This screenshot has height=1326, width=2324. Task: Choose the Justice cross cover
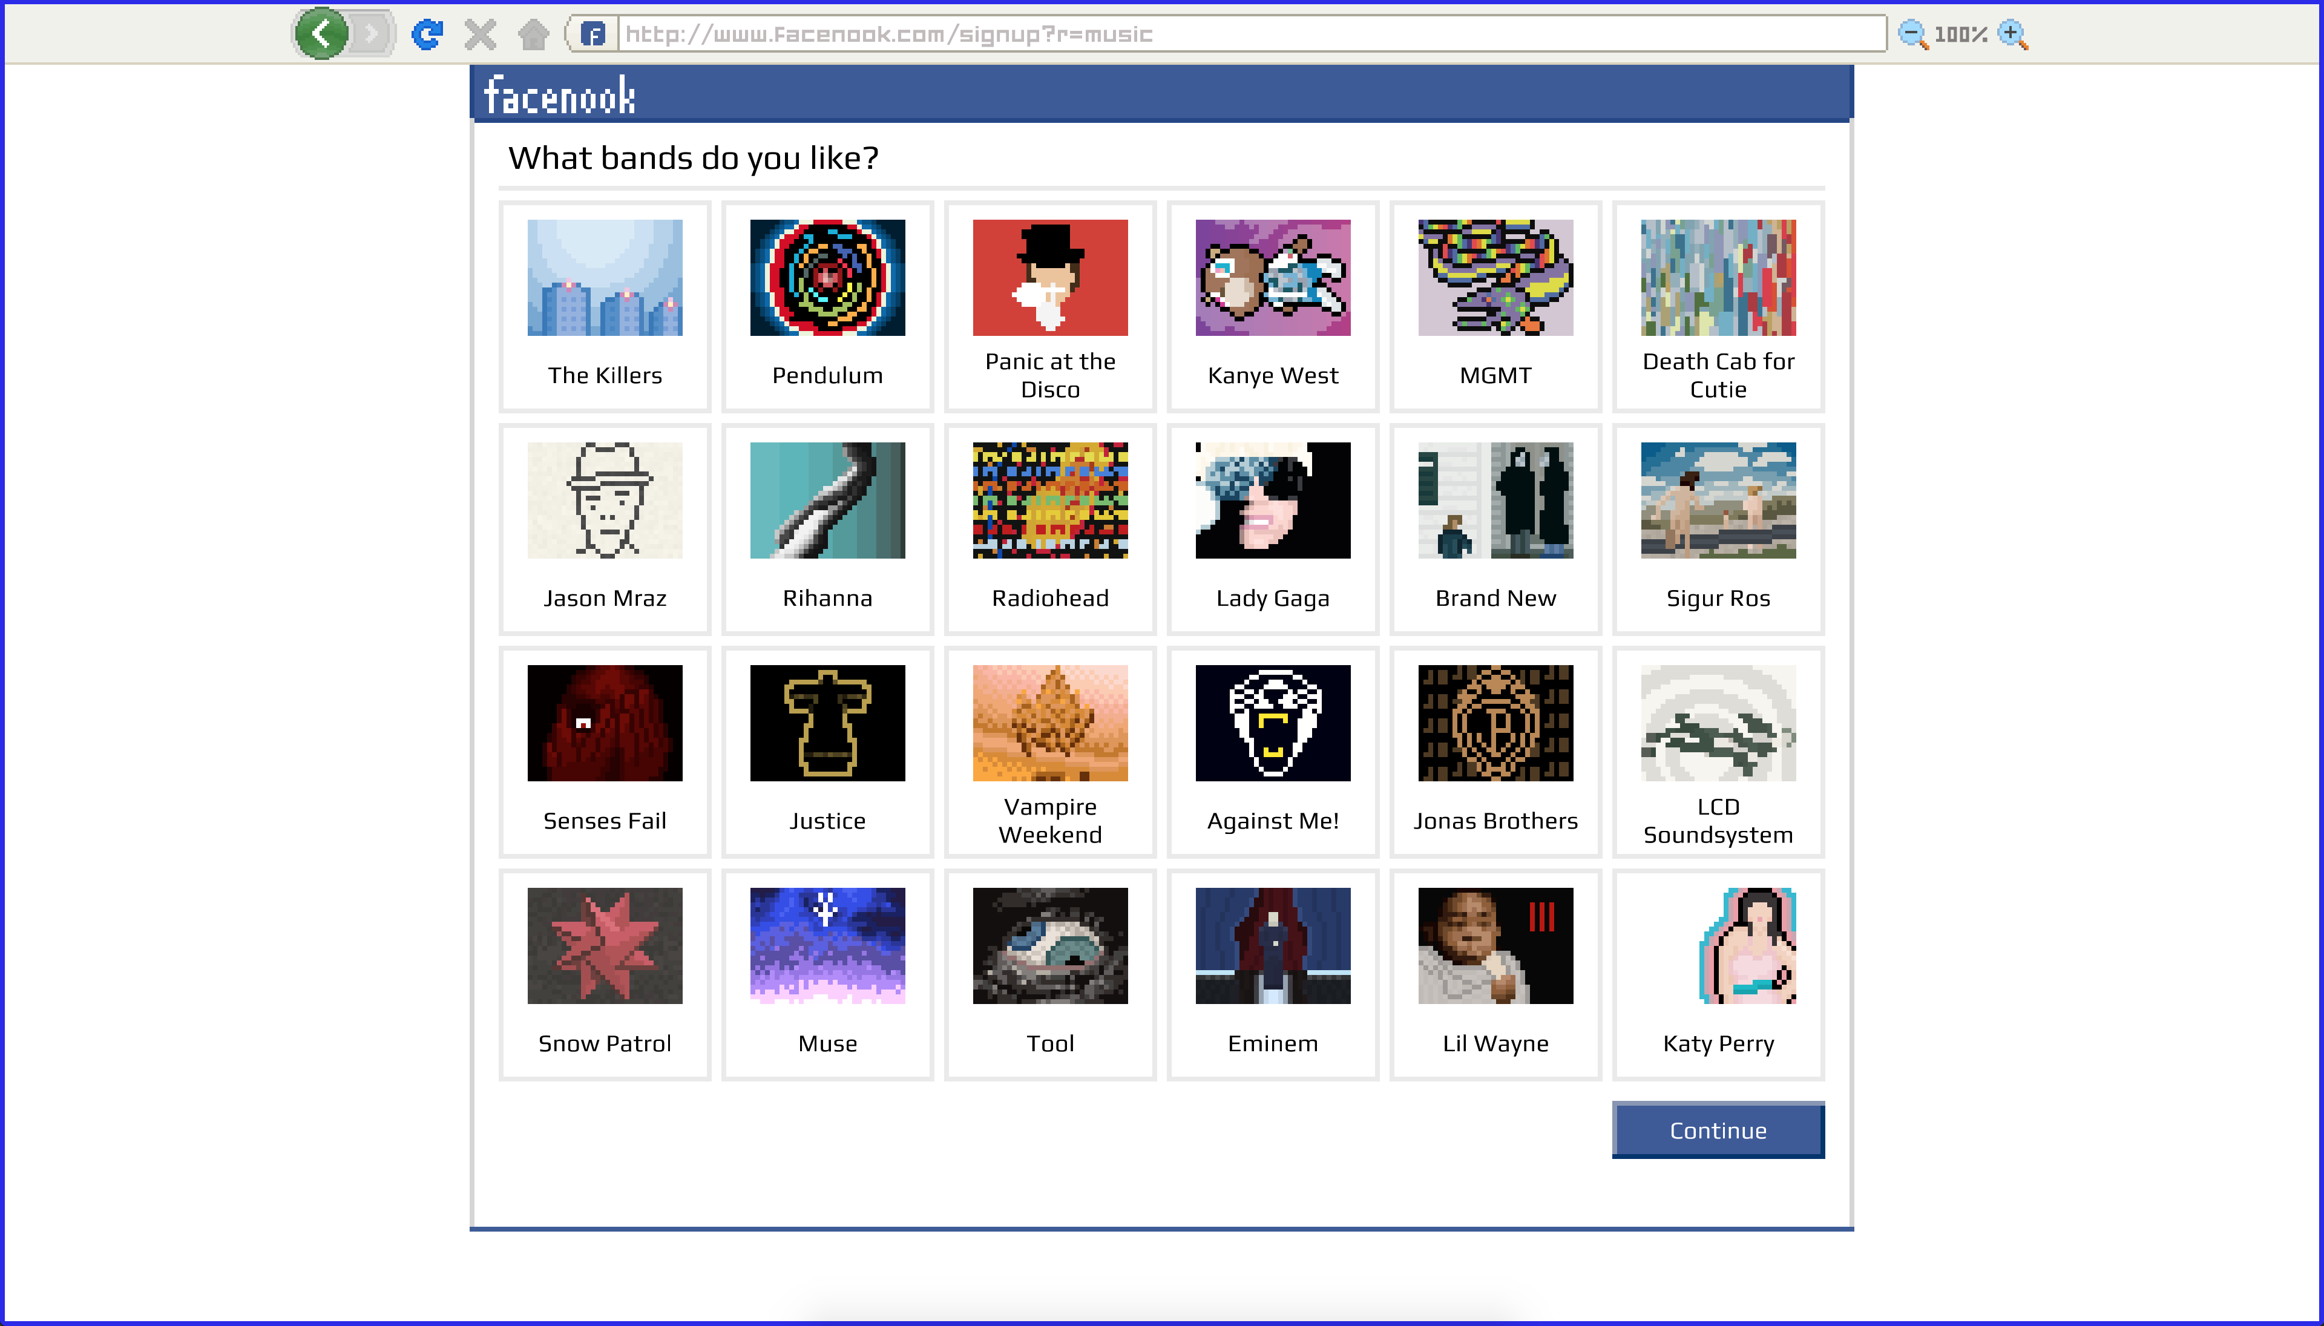click(x=828, y=723)
